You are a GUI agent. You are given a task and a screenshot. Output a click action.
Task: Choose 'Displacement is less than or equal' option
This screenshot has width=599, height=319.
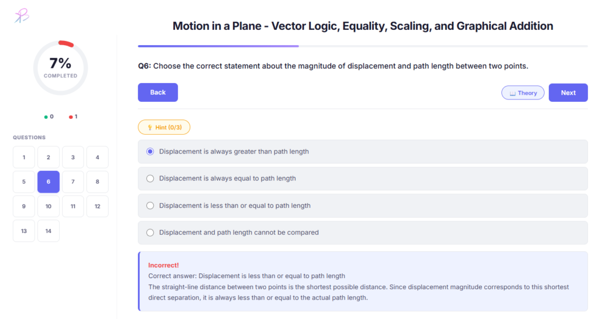coord(150,205)
